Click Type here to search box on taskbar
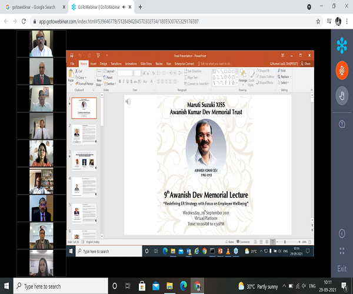This screenshot has width=353, height=294. (61, 286)
